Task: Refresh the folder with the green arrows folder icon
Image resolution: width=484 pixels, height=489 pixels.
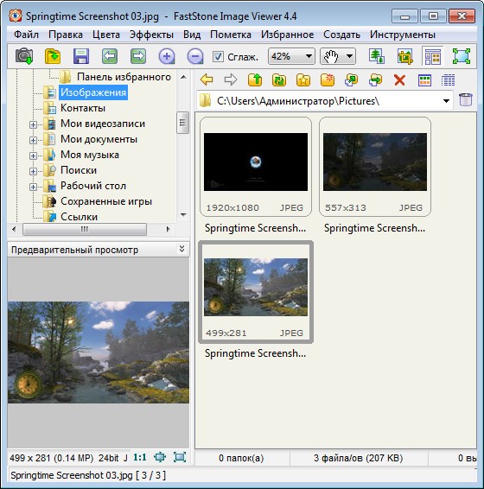Action: (x=279, y=79)
